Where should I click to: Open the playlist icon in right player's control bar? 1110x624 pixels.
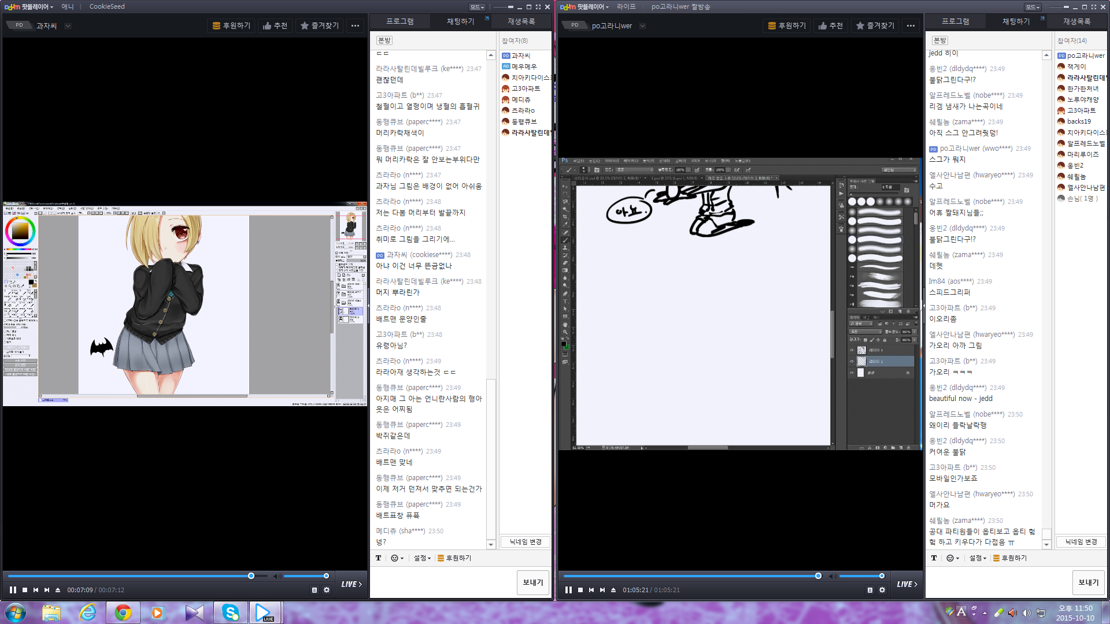(x=870, y=590)
